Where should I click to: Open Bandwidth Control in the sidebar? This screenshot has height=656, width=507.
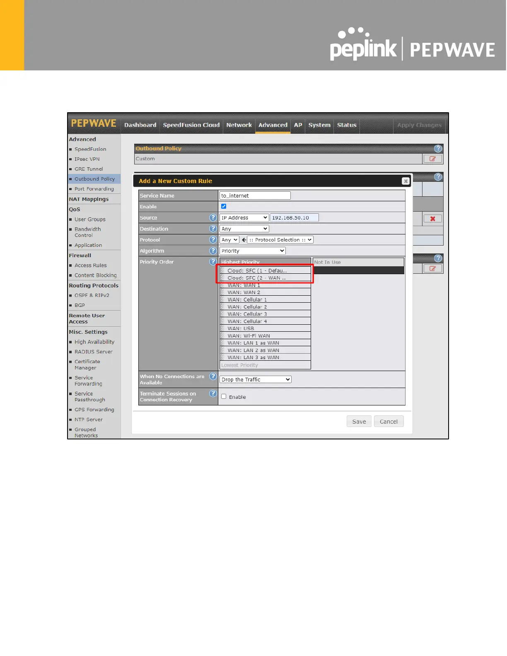pyautogui.click(x=87, y=232)
